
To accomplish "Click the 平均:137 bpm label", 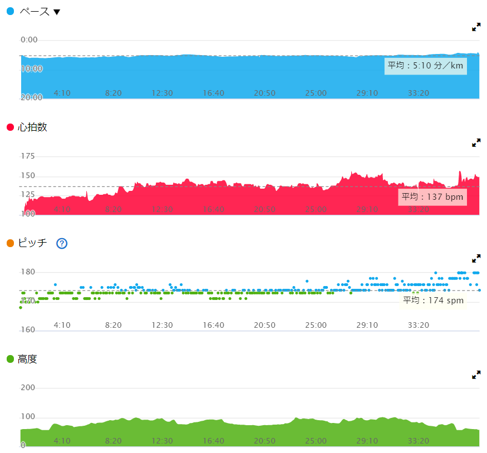I will tap(432, 197).
